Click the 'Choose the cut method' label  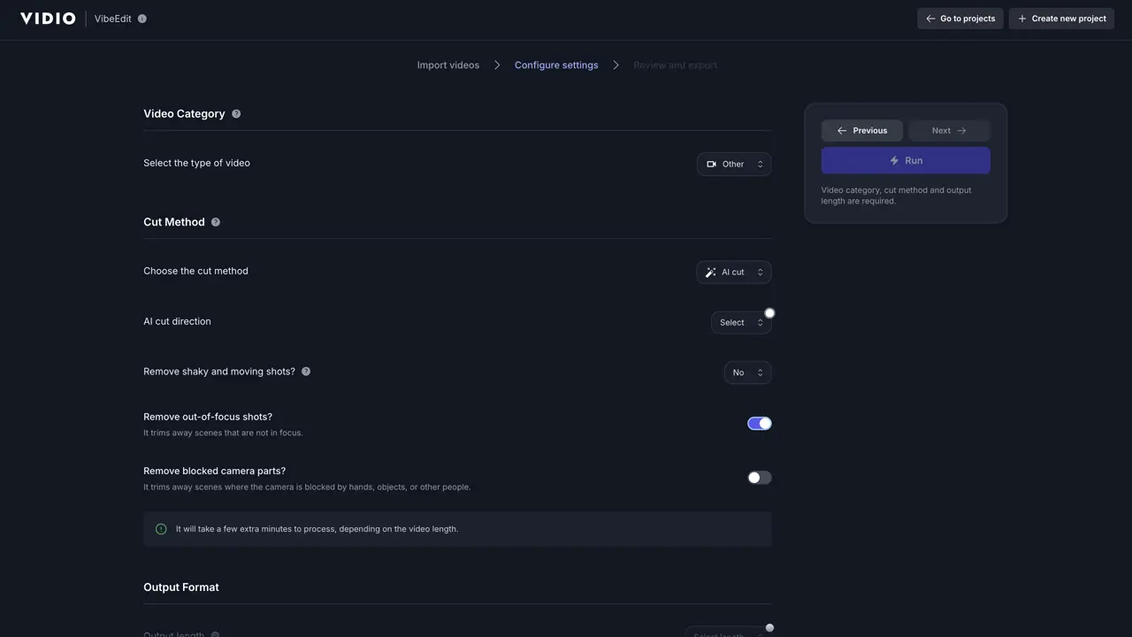(x=195, y=271)
